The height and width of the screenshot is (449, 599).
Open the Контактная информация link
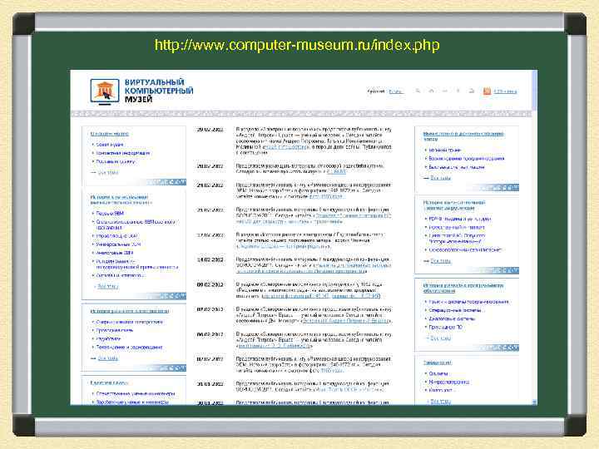tap(122, 153)
